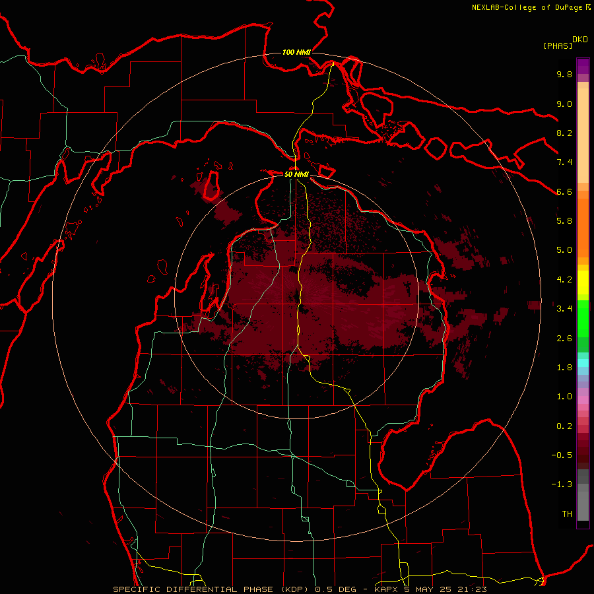Click the [PHAS] legend label

coord(558,46)
